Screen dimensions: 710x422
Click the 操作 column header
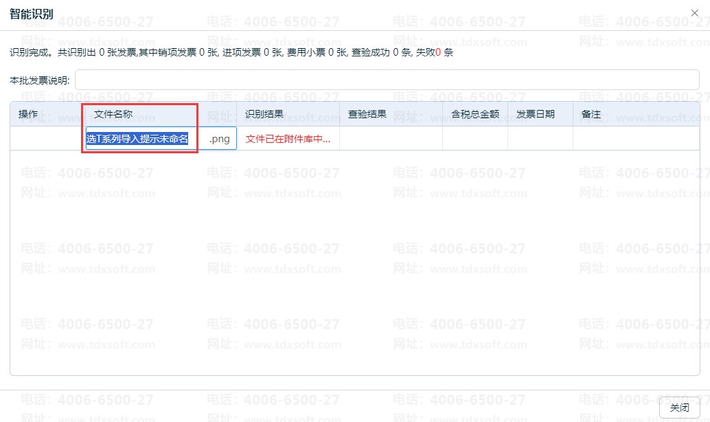pyautogui.click(x=28, y=114)
